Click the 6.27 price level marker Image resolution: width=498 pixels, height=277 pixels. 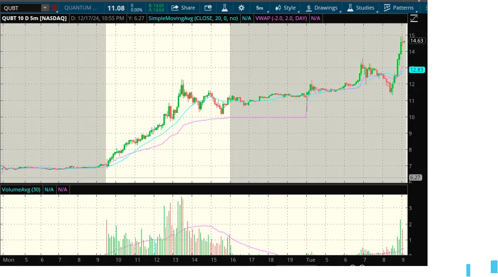(x=415, y=177)
